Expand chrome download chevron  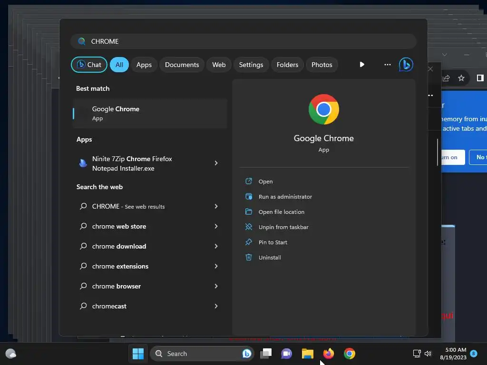216,246
